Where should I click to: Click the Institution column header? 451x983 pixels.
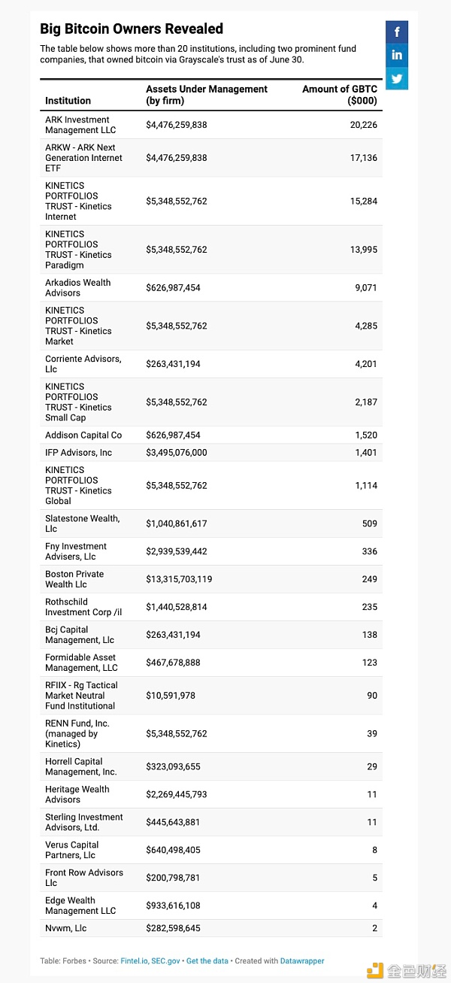68,100
